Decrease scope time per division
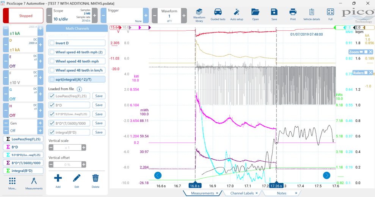 coord(49,16)
